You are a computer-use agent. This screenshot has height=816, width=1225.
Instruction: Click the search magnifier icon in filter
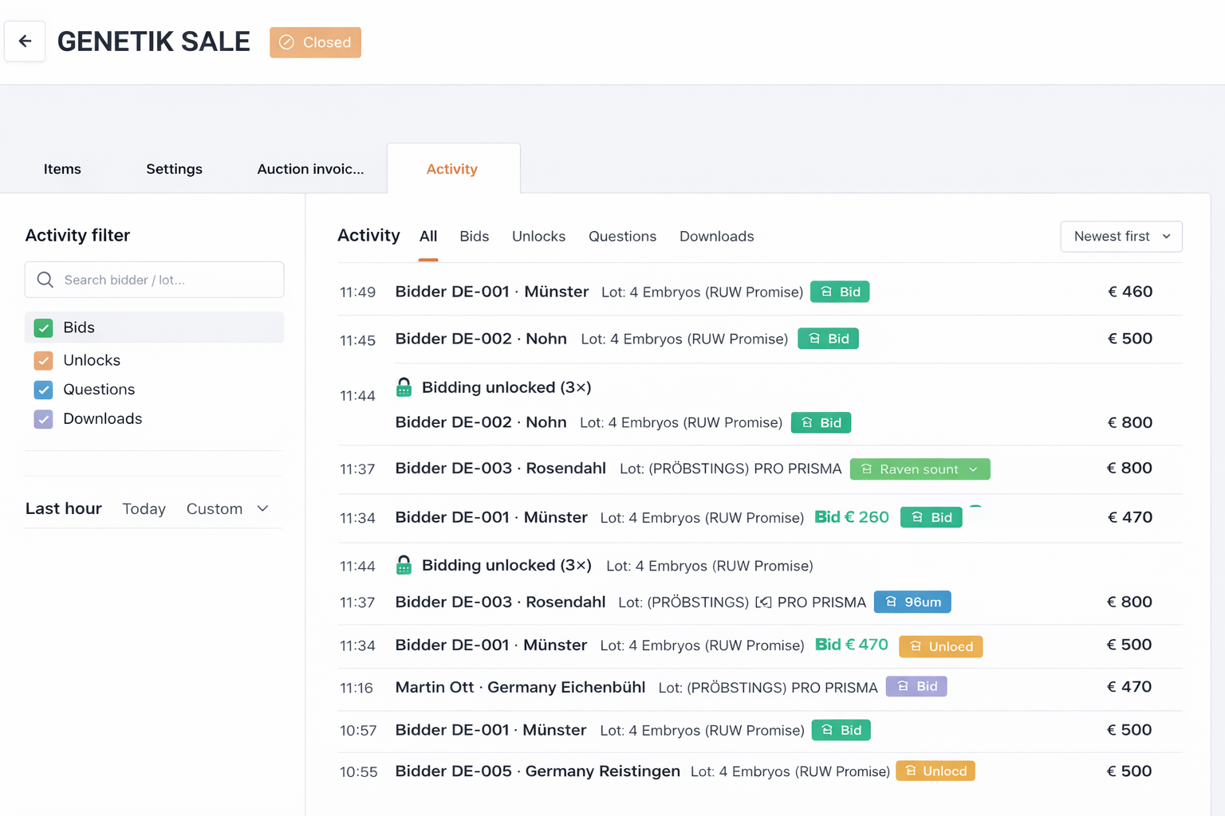(x=45, y=280)
